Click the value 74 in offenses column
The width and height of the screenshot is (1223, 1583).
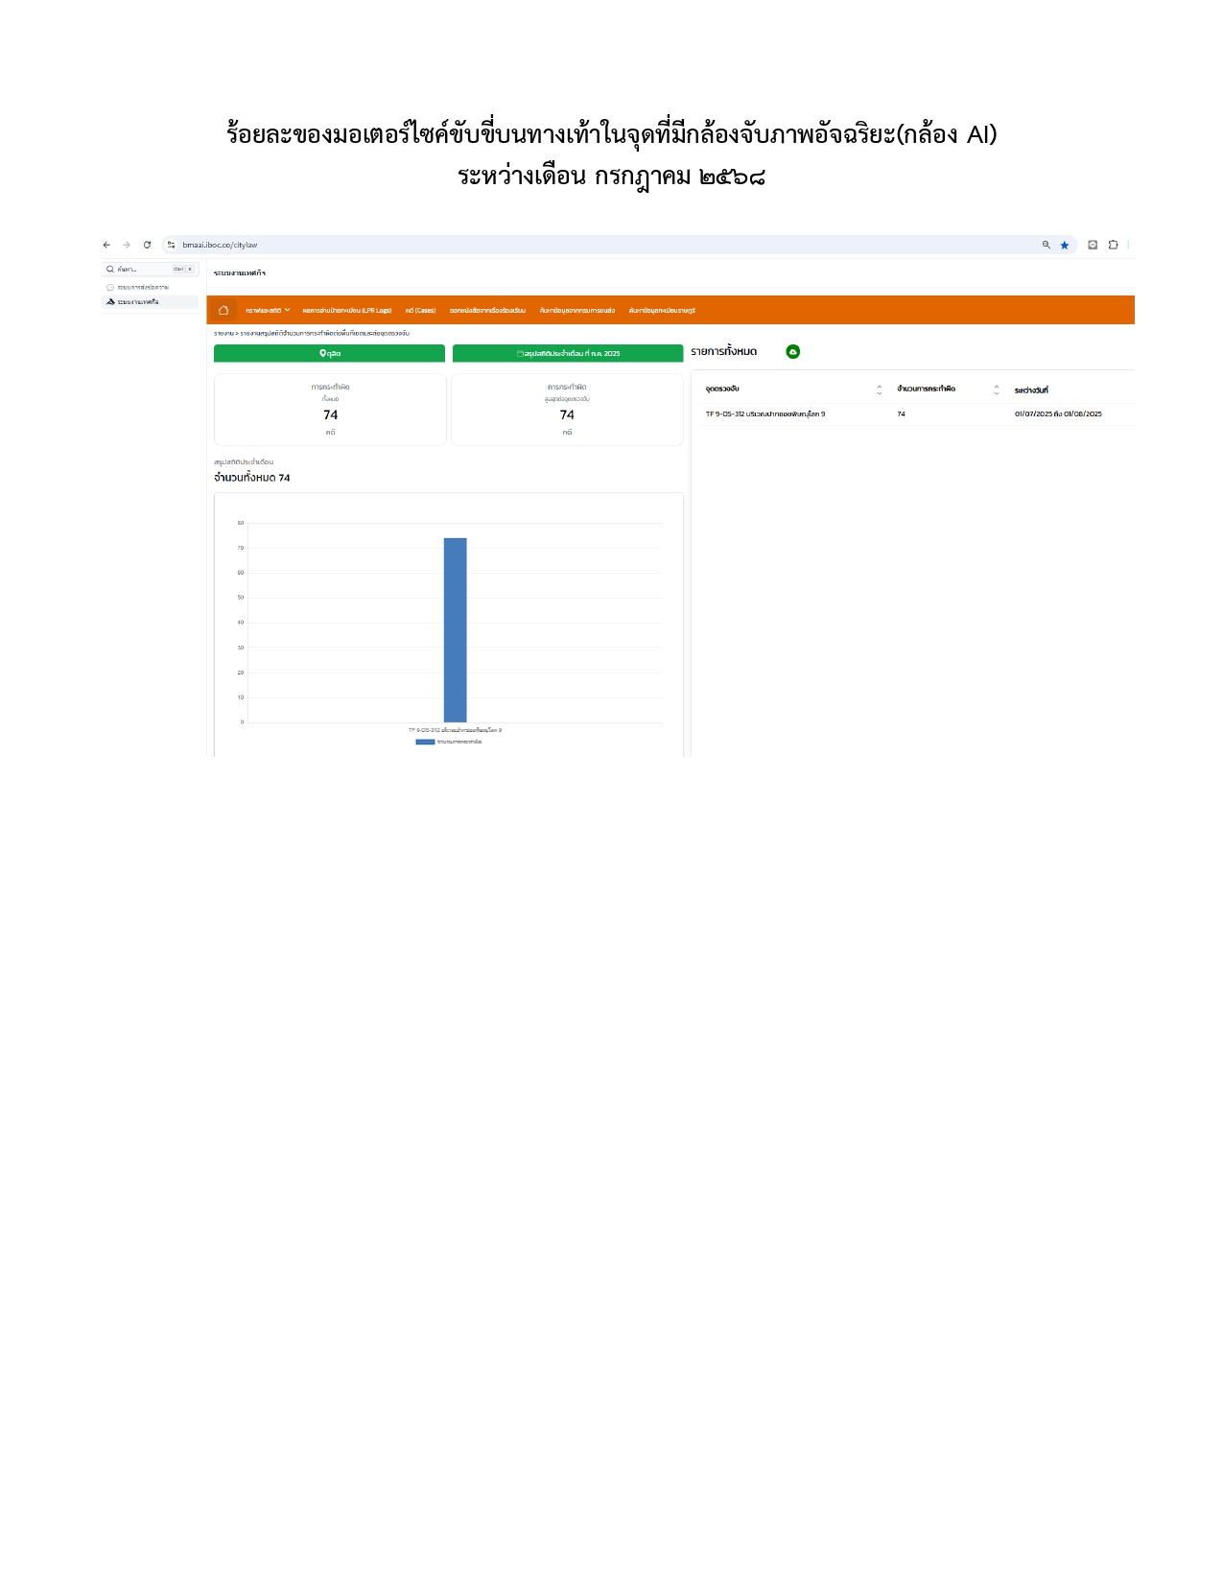[902, 414]
